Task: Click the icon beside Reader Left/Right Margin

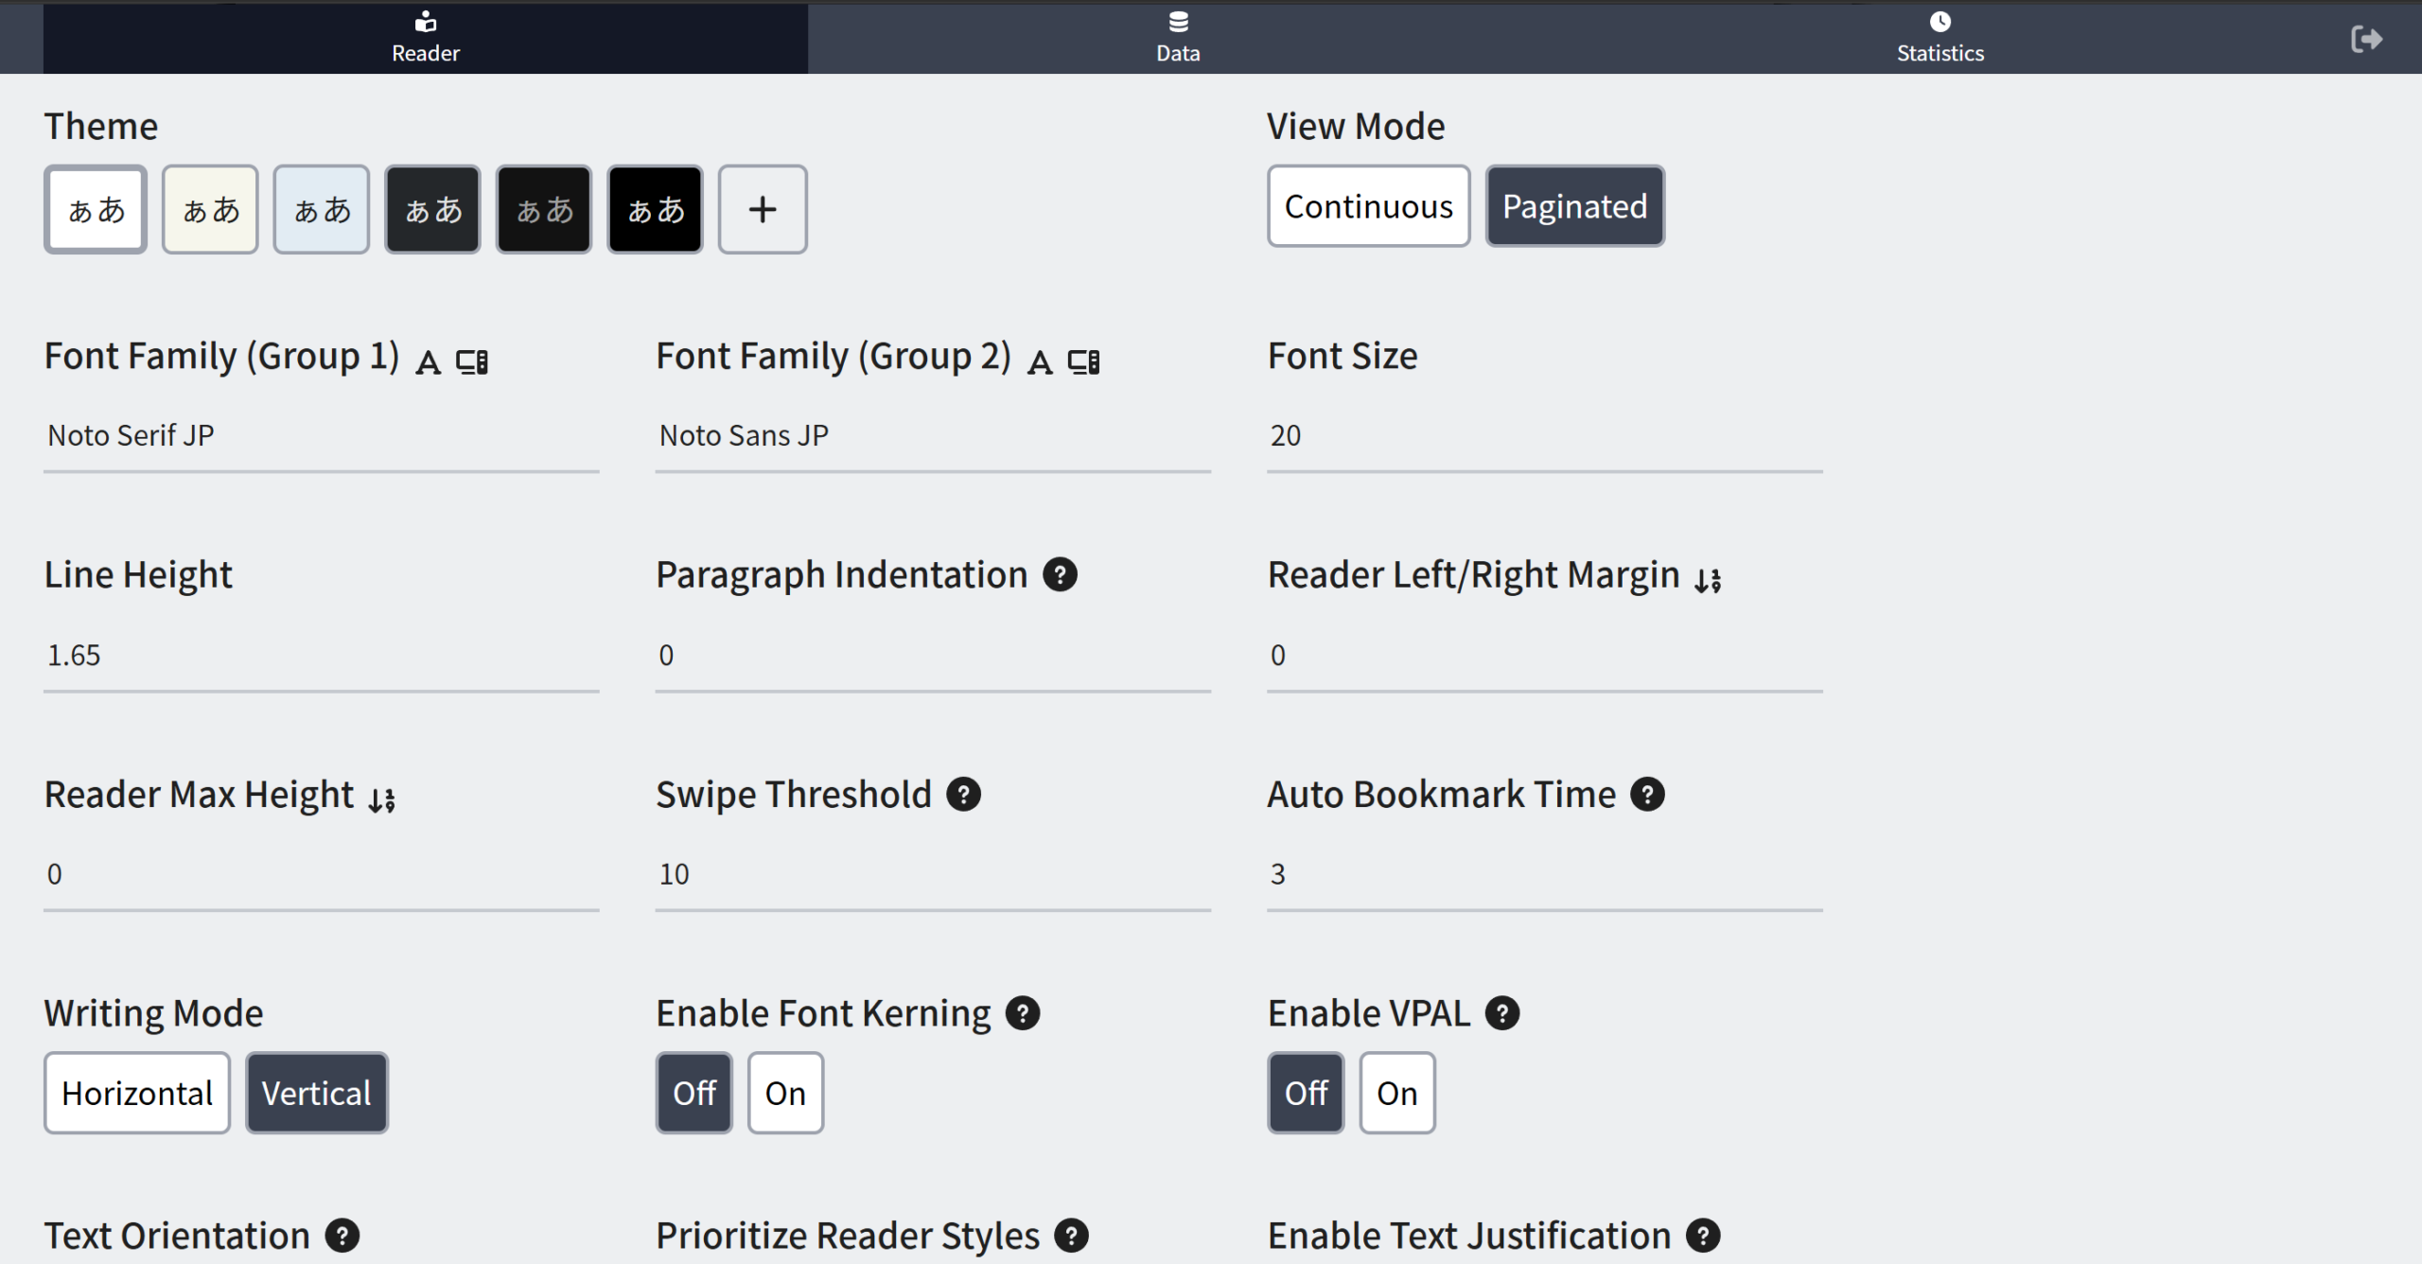Action: [x=1708, y=580]
